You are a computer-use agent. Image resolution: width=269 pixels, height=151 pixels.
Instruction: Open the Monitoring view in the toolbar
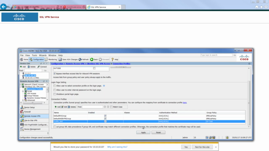pos(51,60)
